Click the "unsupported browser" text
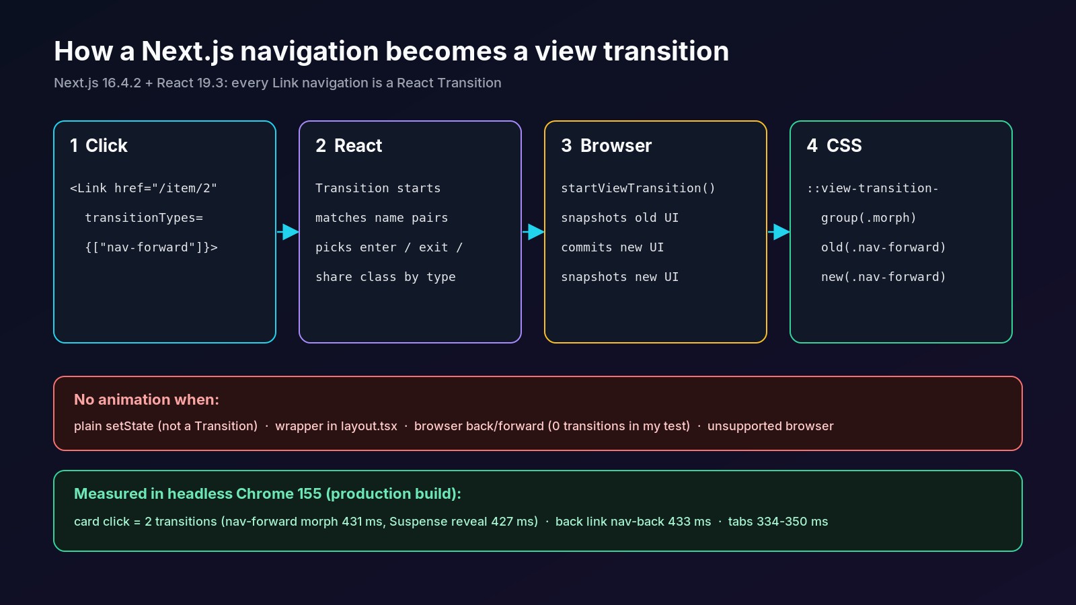Viewport: 1076px width, 605px height. pyautogui.click(x=771, y=426)
